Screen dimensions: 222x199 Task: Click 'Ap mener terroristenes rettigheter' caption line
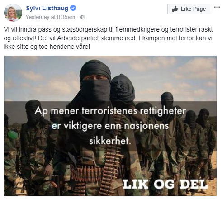110,111
